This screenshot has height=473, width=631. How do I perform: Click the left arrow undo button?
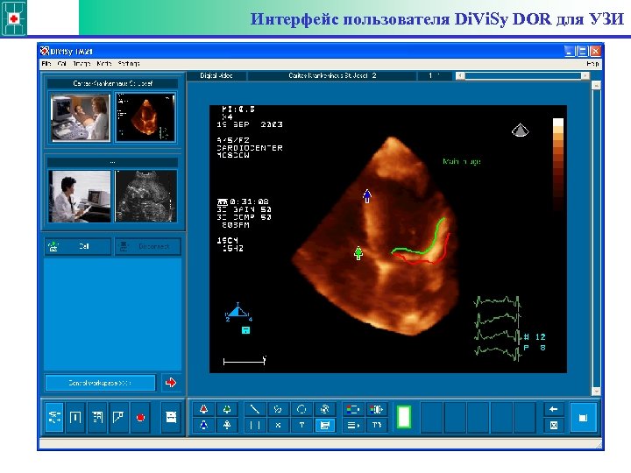(553, 409)
